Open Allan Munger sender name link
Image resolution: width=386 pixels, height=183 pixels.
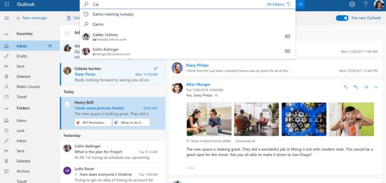198,85
